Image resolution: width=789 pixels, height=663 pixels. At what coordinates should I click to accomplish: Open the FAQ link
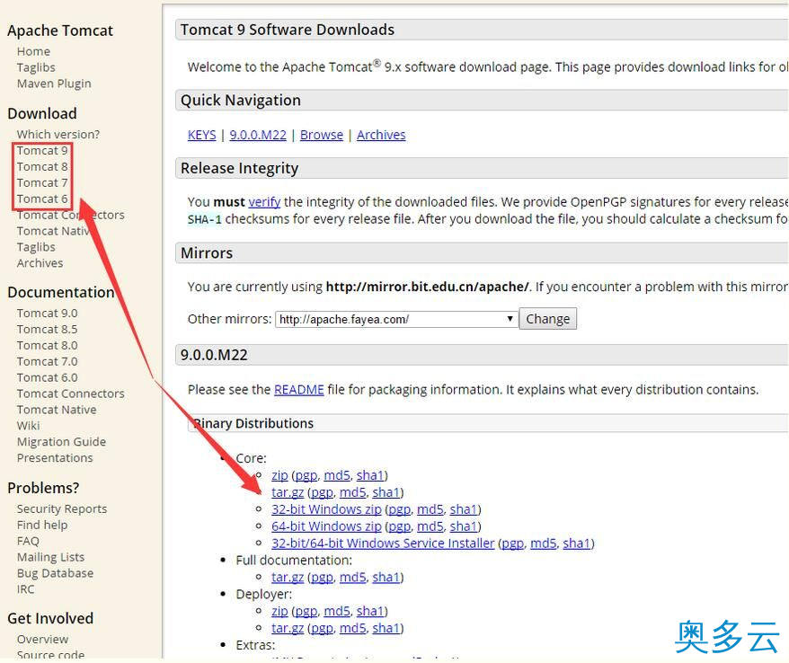pos(28,541)
